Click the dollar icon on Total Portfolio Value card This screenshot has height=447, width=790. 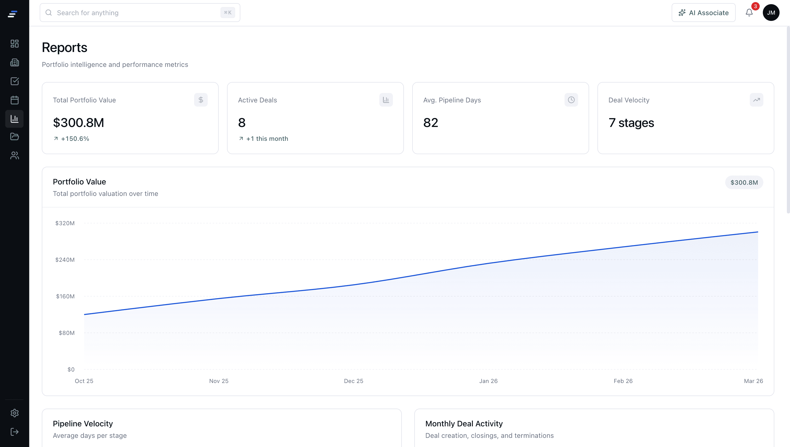pos(201,100)
